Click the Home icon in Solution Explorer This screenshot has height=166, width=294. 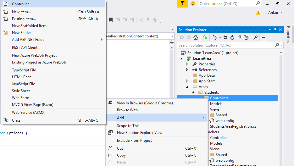(196, 37)
